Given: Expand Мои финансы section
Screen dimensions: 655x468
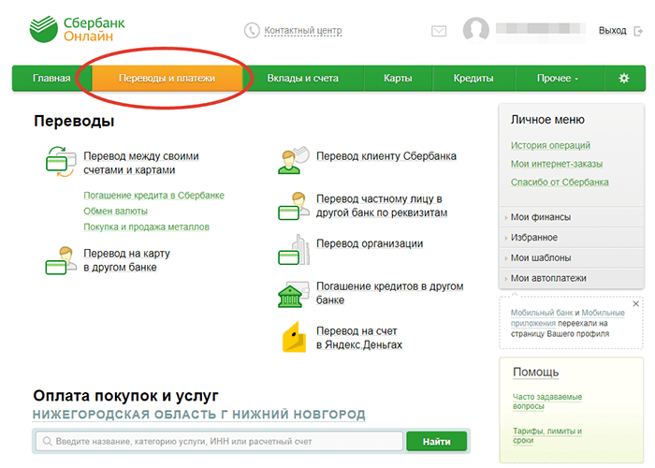Looking at the screenshot, I should (571, 217).
